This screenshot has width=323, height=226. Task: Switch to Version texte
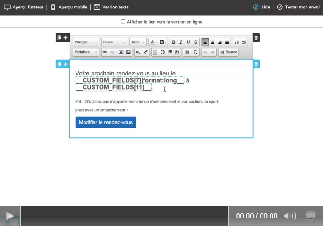(111, 7)
